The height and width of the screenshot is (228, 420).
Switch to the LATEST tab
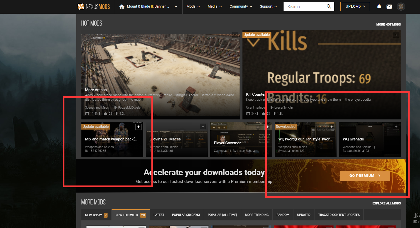159,215
